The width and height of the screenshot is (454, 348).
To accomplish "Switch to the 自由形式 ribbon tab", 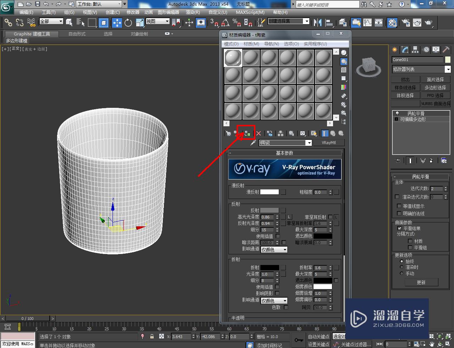I will (x=77, y=34).
